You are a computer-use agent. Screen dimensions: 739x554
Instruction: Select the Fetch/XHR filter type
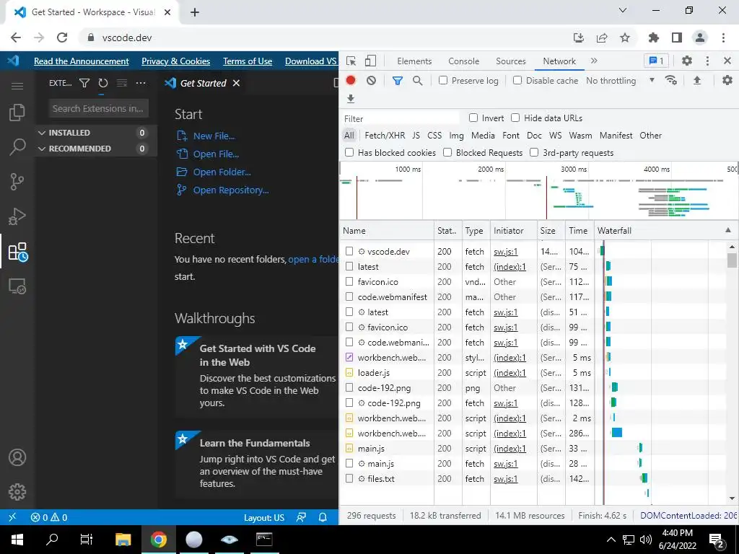(x=385, y=135)
